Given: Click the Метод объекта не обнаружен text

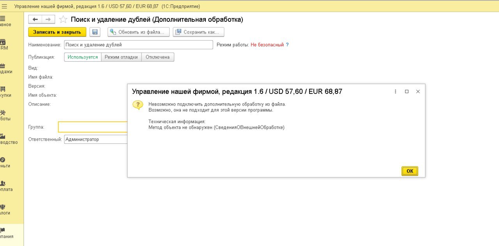Looking at the screenshot, I should coord(216,127).
